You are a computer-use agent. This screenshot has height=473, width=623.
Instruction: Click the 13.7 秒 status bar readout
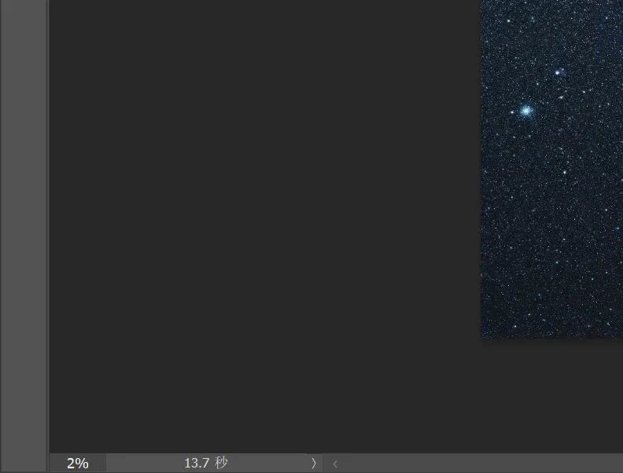[205, 464]
